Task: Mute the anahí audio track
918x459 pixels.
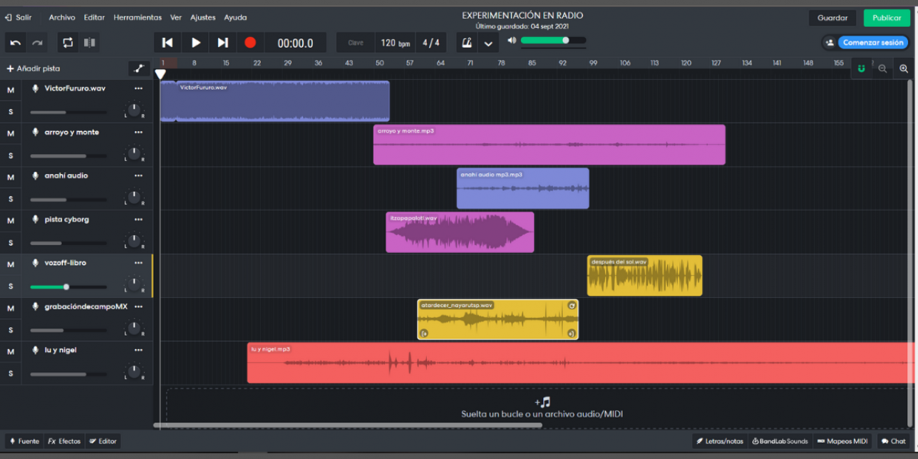Action: point(11,177)
